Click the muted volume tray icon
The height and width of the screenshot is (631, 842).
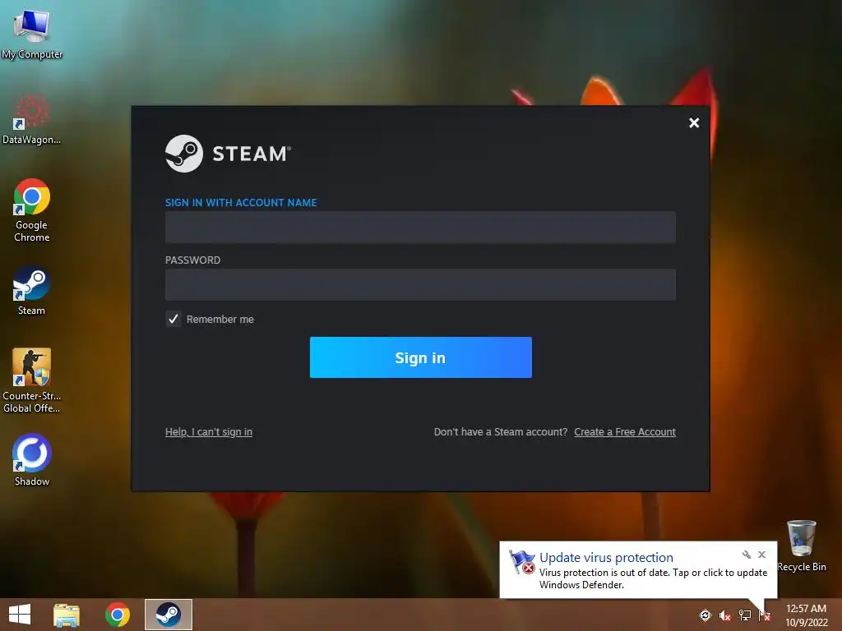725,616
